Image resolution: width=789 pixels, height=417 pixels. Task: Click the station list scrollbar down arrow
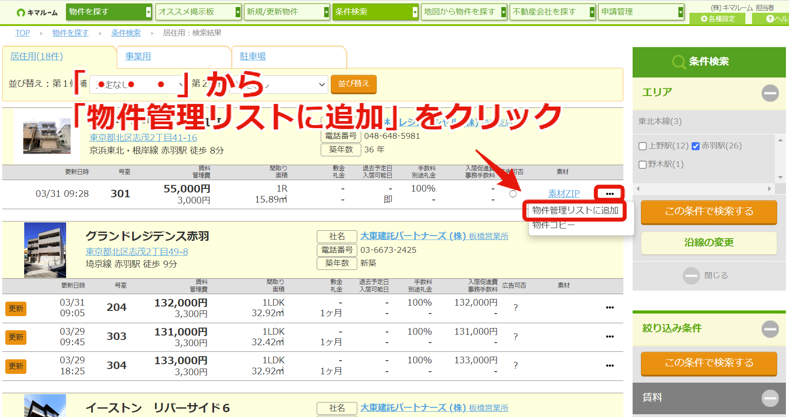pos(780,178)
